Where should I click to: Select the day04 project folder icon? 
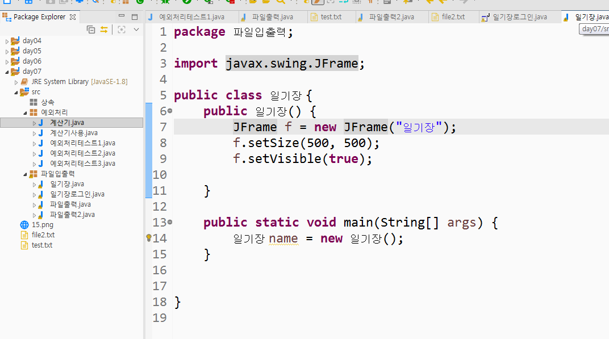coord(15,41)
